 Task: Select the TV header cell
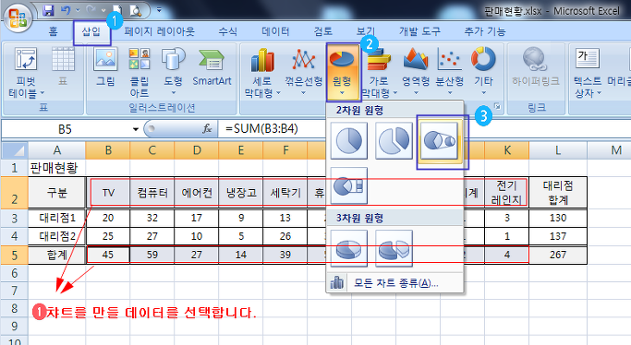[x=108, y=193]
